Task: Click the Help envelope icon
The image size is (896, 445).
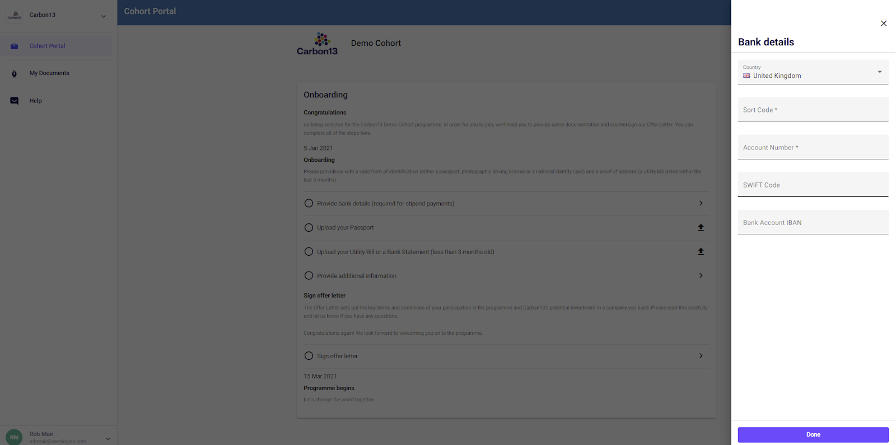Action: pyautogui.click(x=15, y=101)
